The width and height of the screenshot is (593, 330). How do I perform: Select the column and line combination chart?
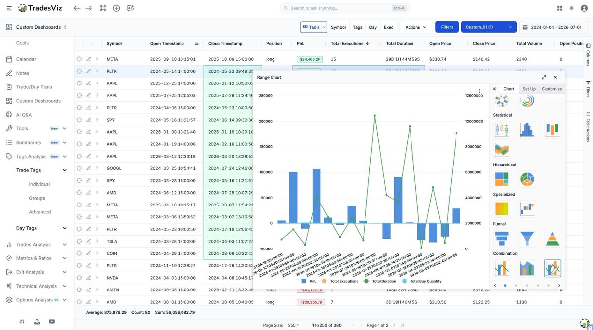click(502, 268)
